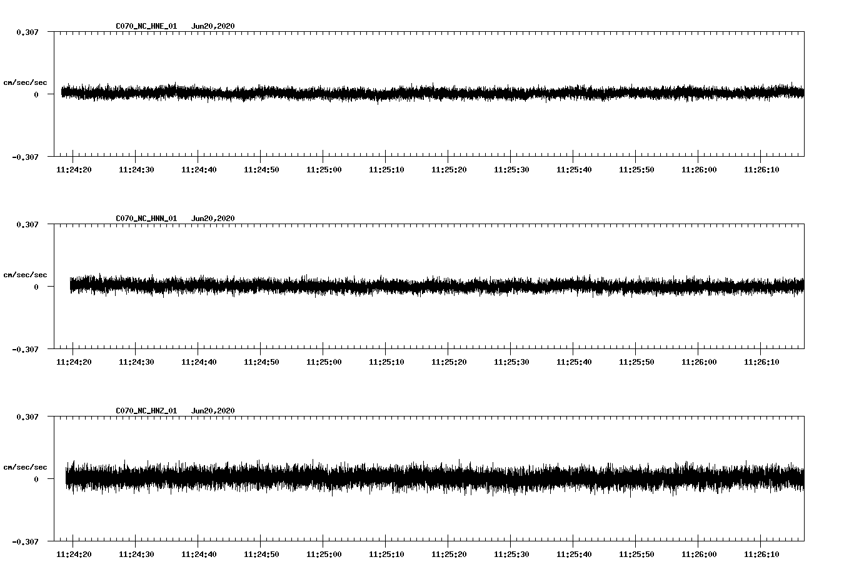The image size is (849, 577).
Task: Click the 11:26:10 time label under the HNE plot
Action: pyautogui.click(x=761, y=170)
